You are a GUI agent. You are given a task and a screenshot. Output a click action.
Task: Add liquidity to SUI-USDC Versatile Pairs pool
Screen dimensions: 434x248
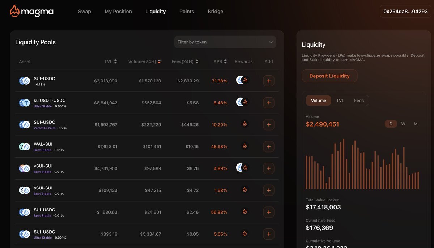(268, 125)
